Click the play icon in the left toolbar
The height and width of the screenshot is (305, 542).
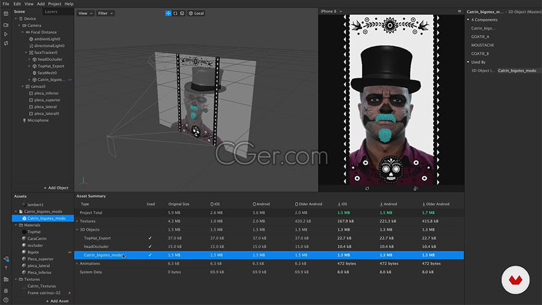pyautogui.click(x=6, y=35)
